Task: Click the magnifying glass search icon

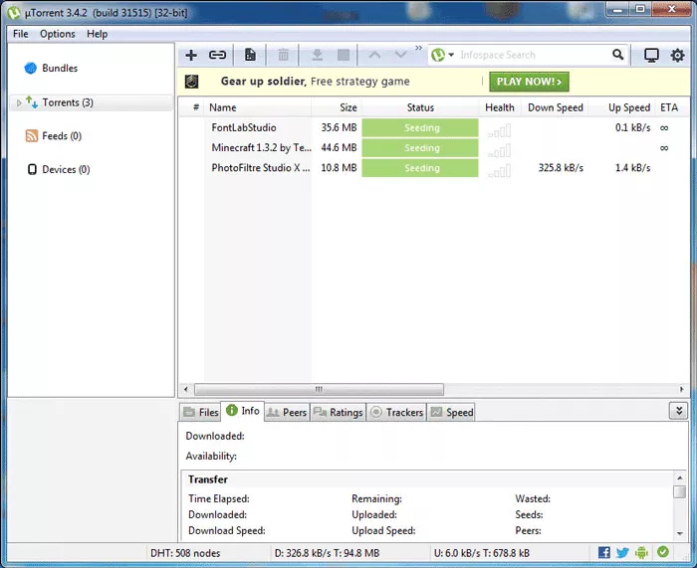Action: click(618, 55)
